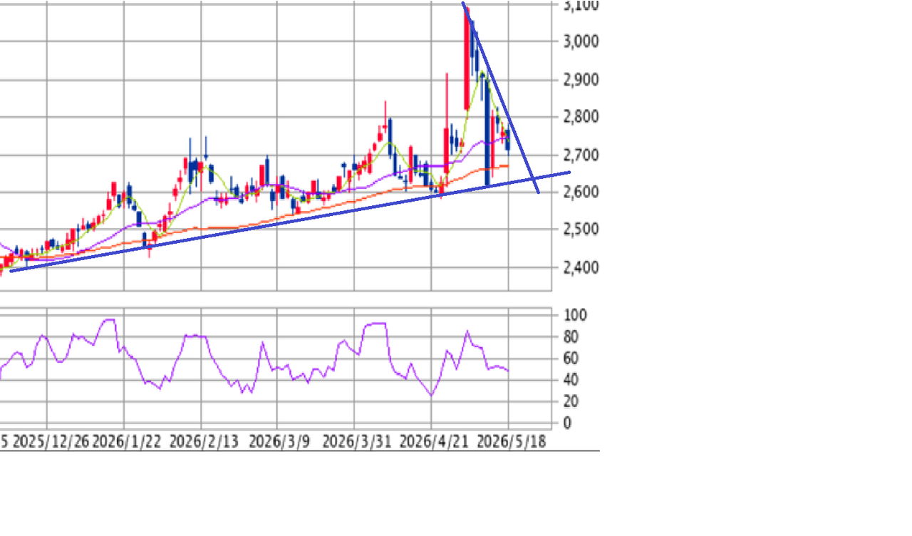
Task: Select the 2026/3/9 date label
Action: pos(279,442)
